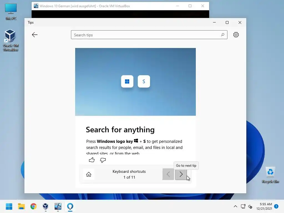Maximize the Tips window
Screen dimensions: 284x213
[227, 22]
